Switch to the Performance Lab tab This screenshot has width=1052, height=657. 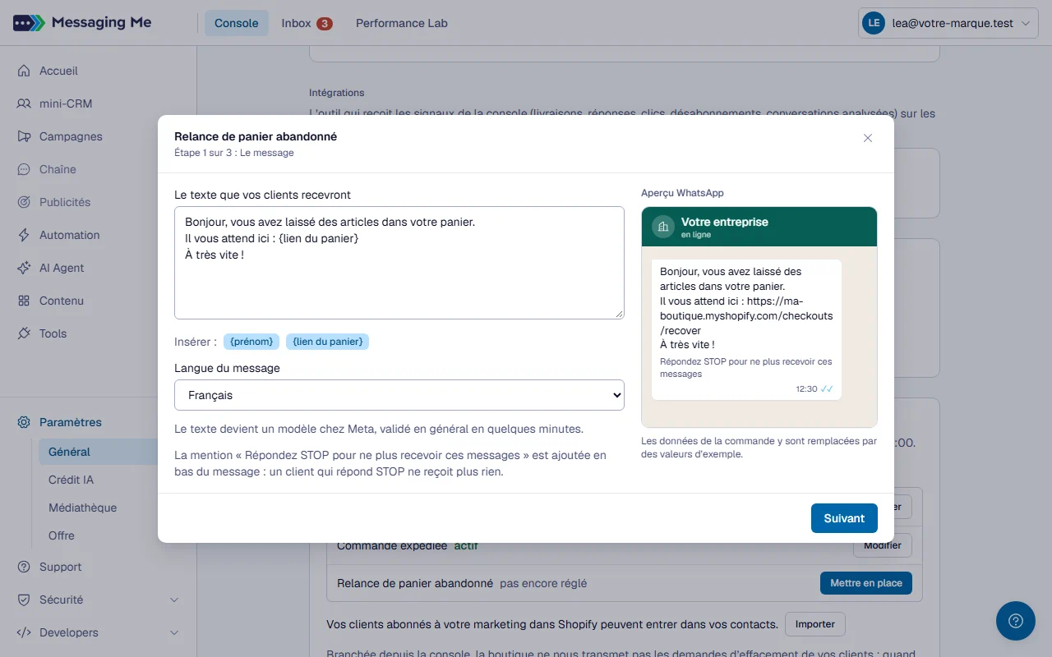pyautogui.click(x=402, y=23)
